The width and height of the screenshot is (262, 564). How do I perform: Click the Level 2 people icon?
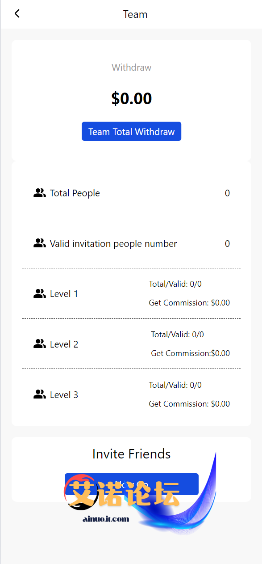40,344
